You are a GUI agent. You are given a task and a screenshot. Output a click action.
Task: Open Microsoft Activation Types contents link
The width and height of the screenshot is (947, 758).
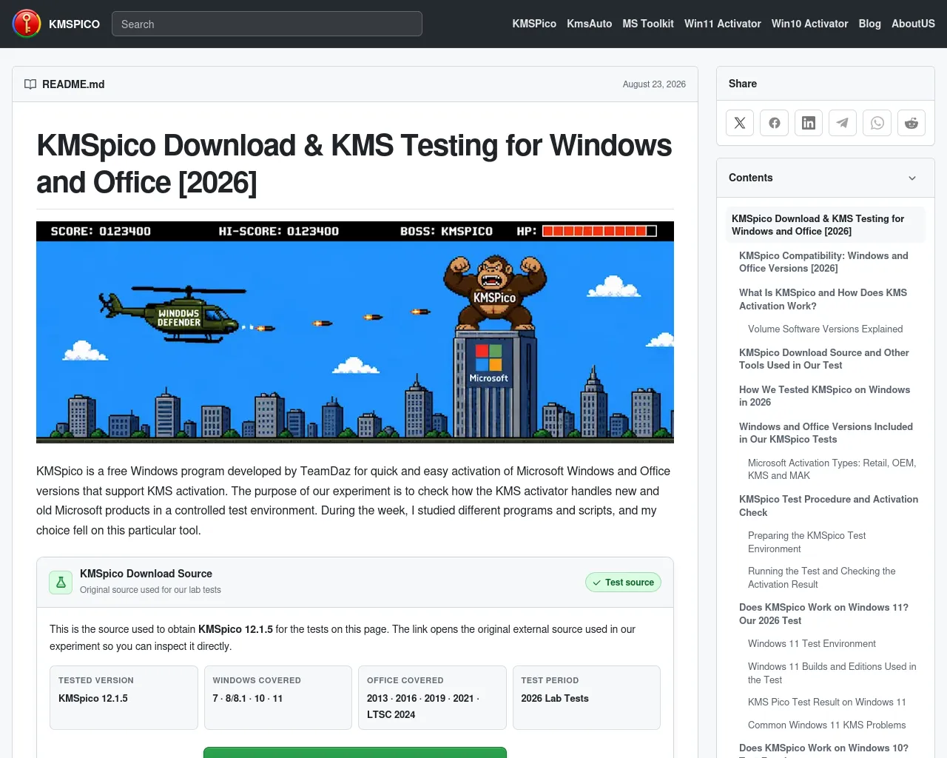(832, 469)
